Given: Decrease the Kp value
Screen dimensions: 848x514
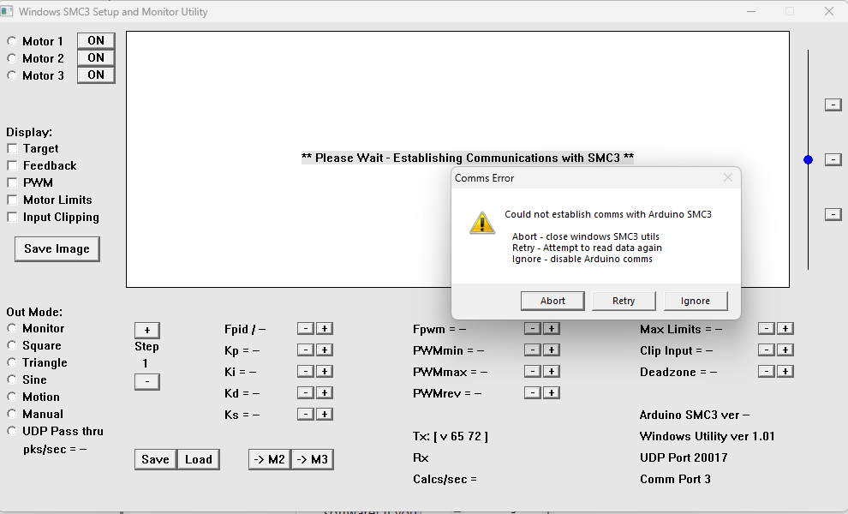Looking at the screenshot, I should (x=306, y=350).
